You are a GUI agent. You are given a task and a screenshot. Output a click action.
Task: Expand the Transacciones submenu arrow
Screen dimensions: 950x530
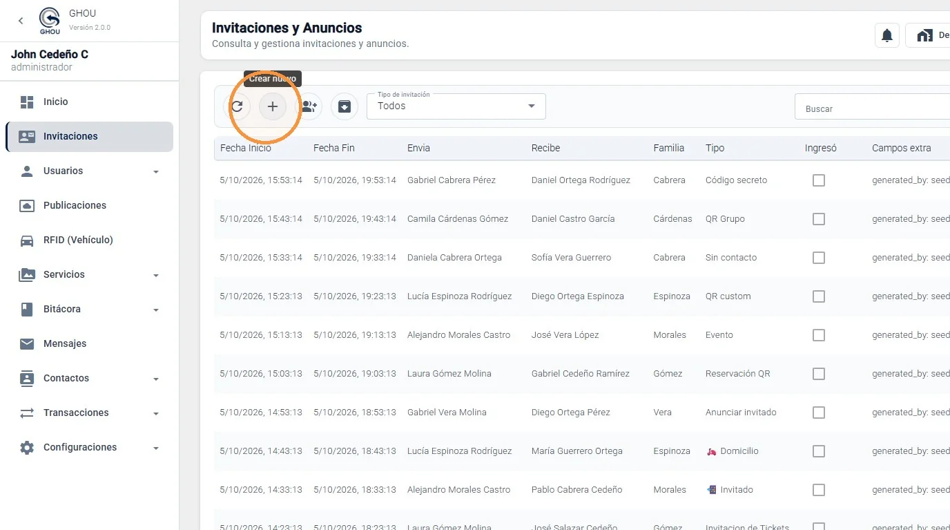[x=156, y=413]
